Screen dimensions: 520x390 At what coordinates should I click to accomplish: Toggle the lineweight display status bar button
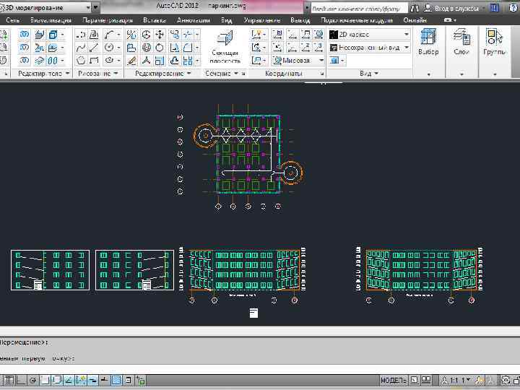(104, 380)
